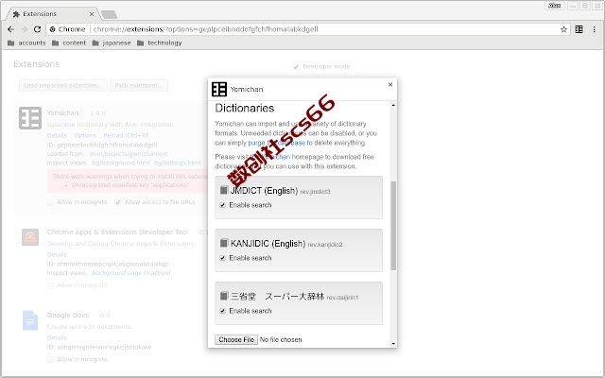Click Yomichan Reload (Ctrl+R) link
The image size is (605, 378).
click(126, 135)
